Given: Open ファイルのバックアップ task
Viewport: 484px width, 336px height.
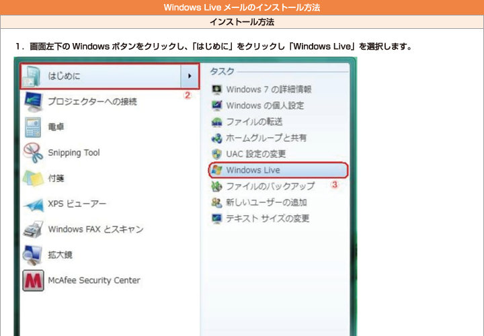Looking at the screenshot, I should pyautogui.click(x=270, y=186).
